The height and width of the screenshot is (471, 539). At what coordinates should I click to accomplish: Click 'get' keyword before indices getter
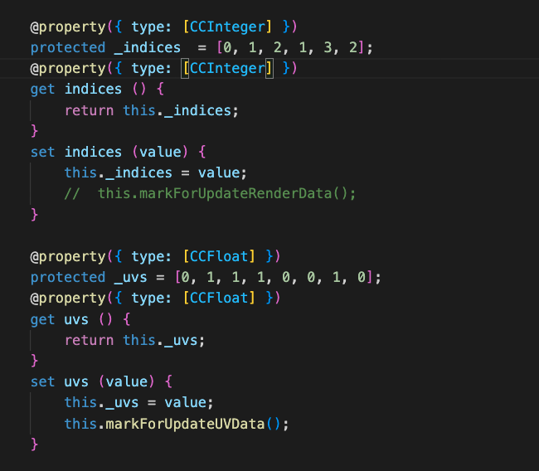coord(42,90)
